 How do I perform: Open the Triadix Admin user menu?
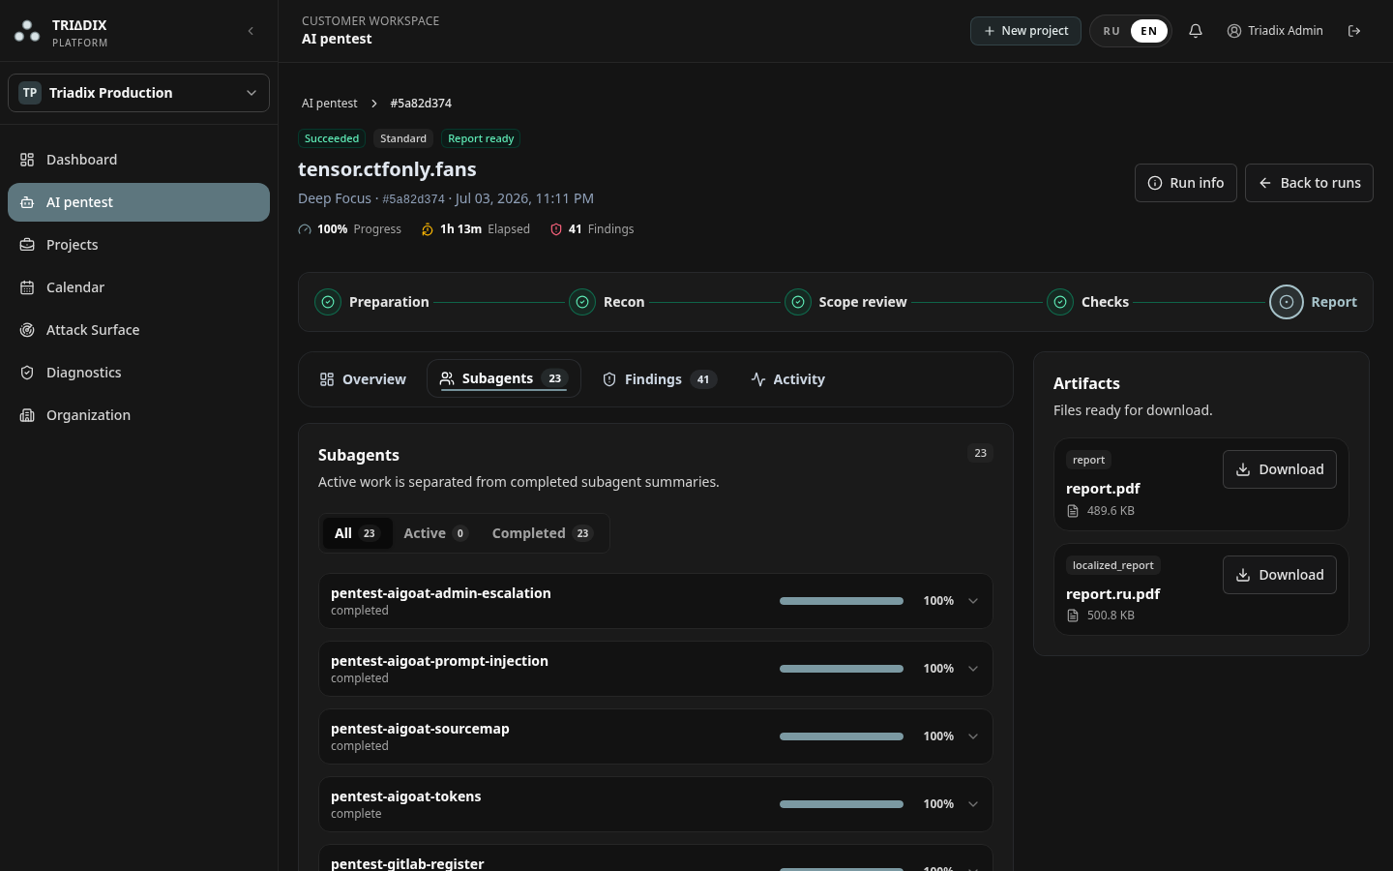(x=1275, y=31)
